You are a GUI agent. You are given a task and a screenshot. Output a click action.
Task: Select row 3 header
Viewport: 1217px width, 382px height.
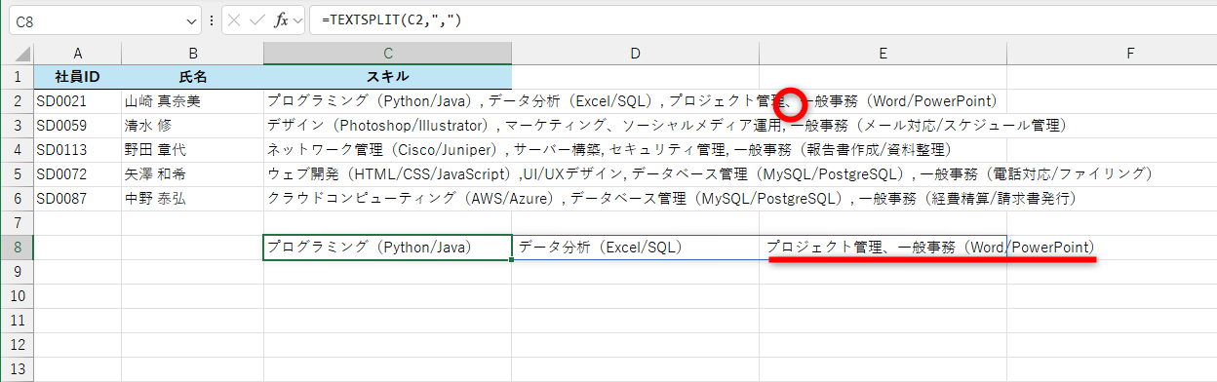coord(17,126)
